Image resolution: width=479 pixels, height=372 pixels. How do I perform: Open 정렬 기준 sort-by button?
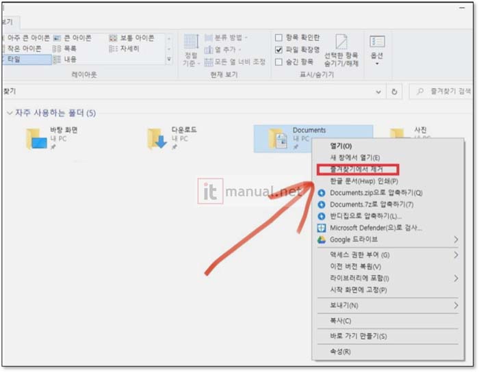[x=191, y=51]
